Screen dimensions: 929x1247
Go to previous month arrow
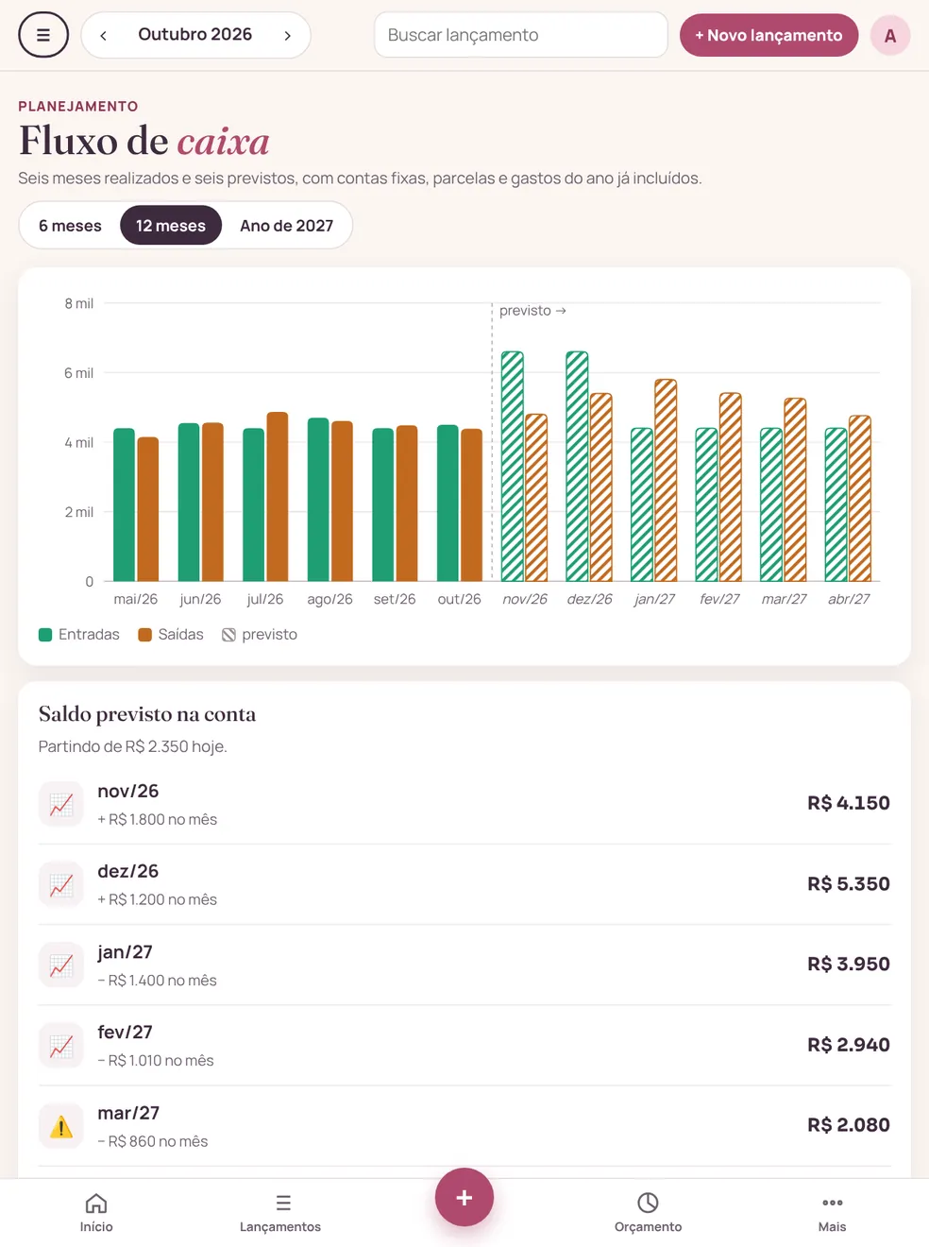[103, 35]
